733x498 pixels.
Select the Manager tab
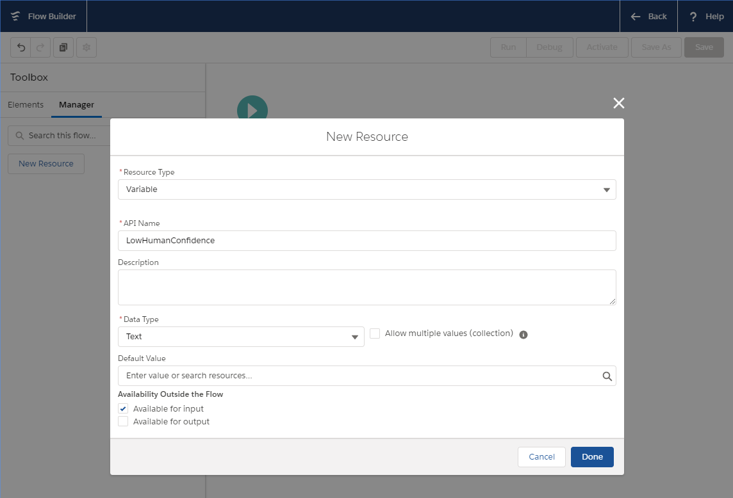(77, 104)
